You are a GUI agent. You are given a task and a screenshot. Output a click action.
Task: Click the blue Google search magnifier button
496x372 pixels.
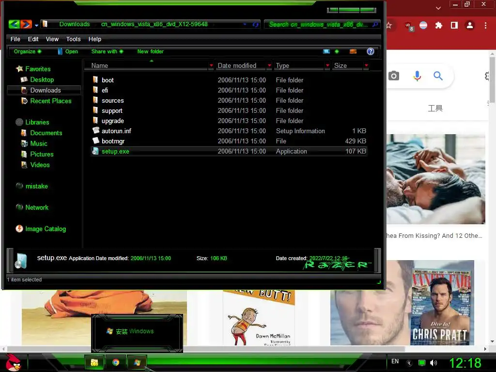tap(438, 76)
